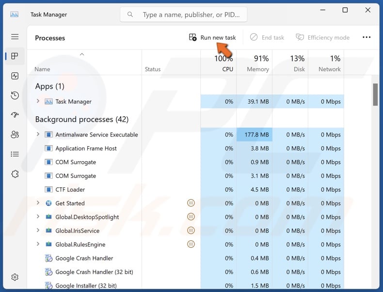
Task: Open the App history sidebar icon
Action: (15, 95)
